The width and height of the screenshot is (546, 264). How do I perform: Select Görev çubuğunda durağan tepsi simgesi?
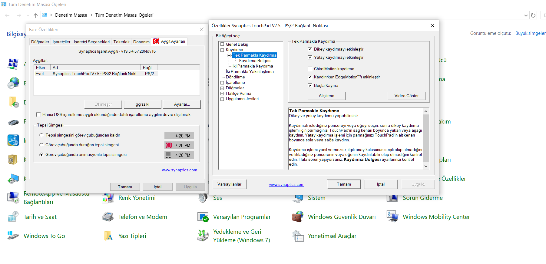[41, 145]
